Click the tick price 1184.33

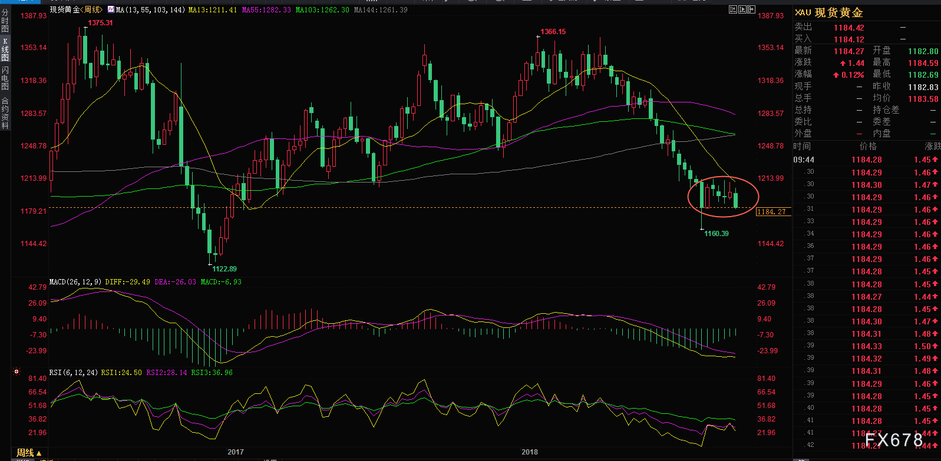coord(866,346)
